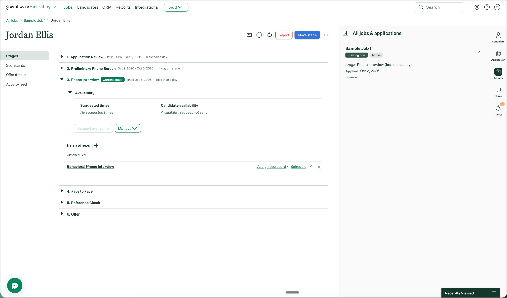
Task: Click the Recently Viewed label
Action: [459, 293]
